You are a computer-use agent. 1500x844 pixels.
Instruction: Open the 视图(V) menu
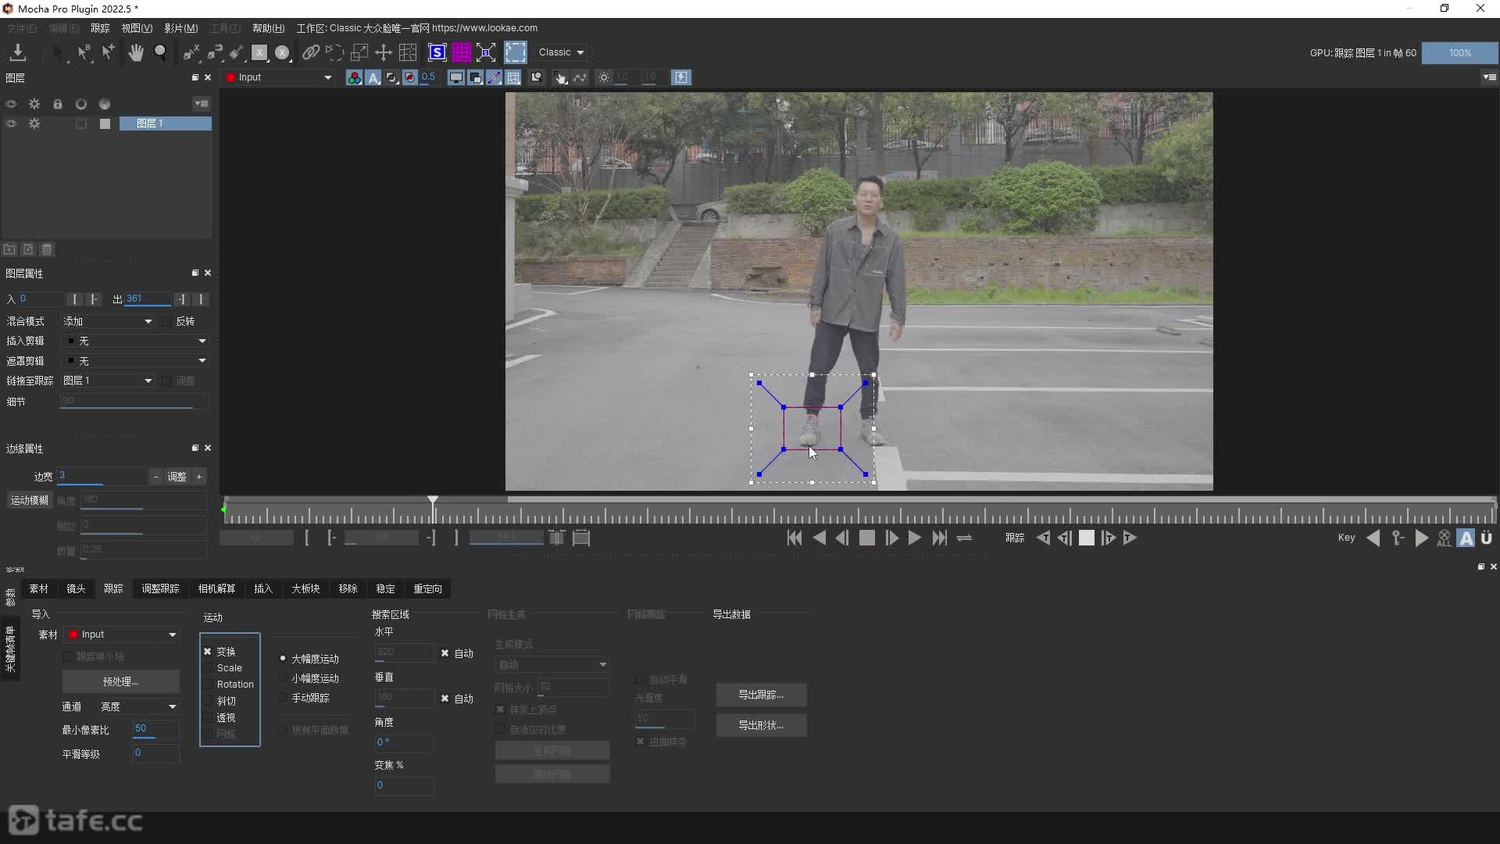point(137,28)
